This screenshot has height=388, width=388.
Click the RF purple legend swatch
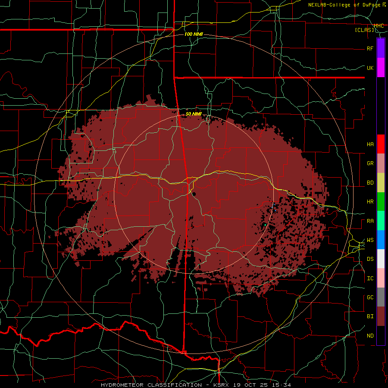(x=381, y=48)
